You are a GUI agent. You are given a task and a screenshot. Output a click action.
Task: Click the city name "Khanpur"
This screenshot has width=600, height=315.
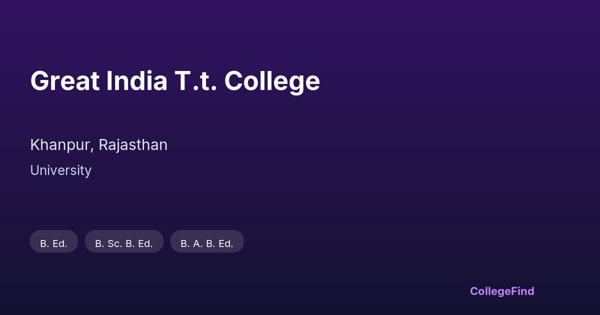pyautogui.click(x=60, y=145)
